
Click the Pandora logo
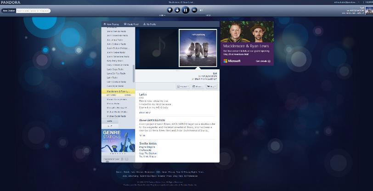pos(11,2)
